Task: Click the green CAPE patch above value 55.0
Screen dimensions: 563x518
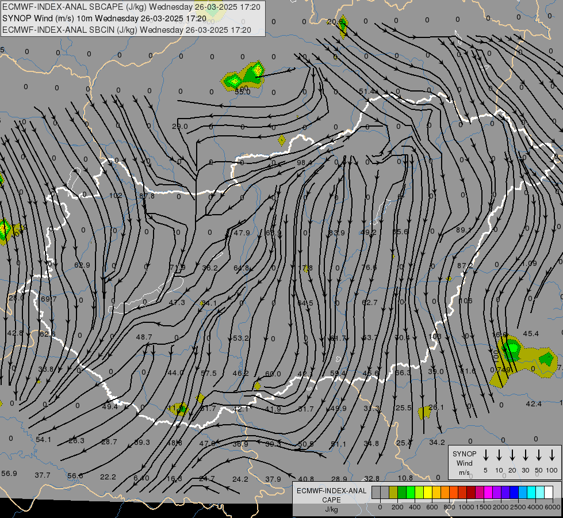Action: (244, 75)
